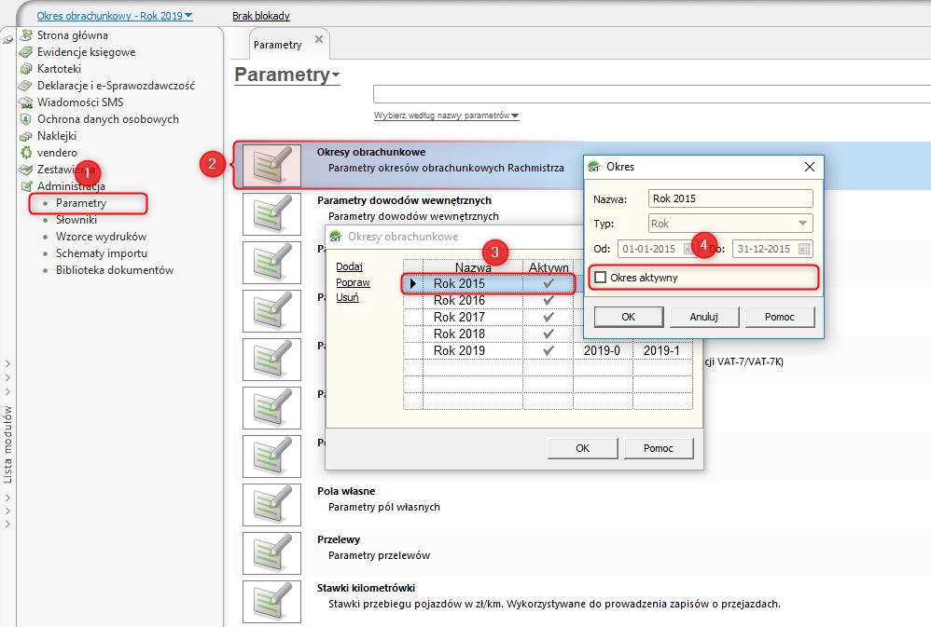This screenshot has height=627, width=931.
Task: Click the Ewidencje księgowe sidebar icon
Action: point(26,52)
